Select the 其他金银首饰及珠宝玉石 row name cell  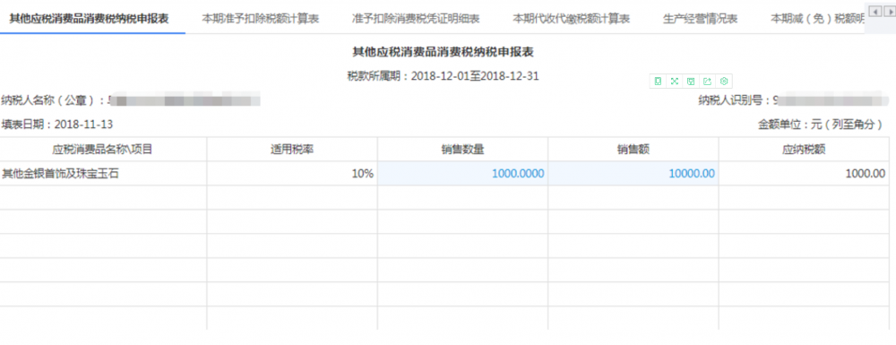pos(103,174)
